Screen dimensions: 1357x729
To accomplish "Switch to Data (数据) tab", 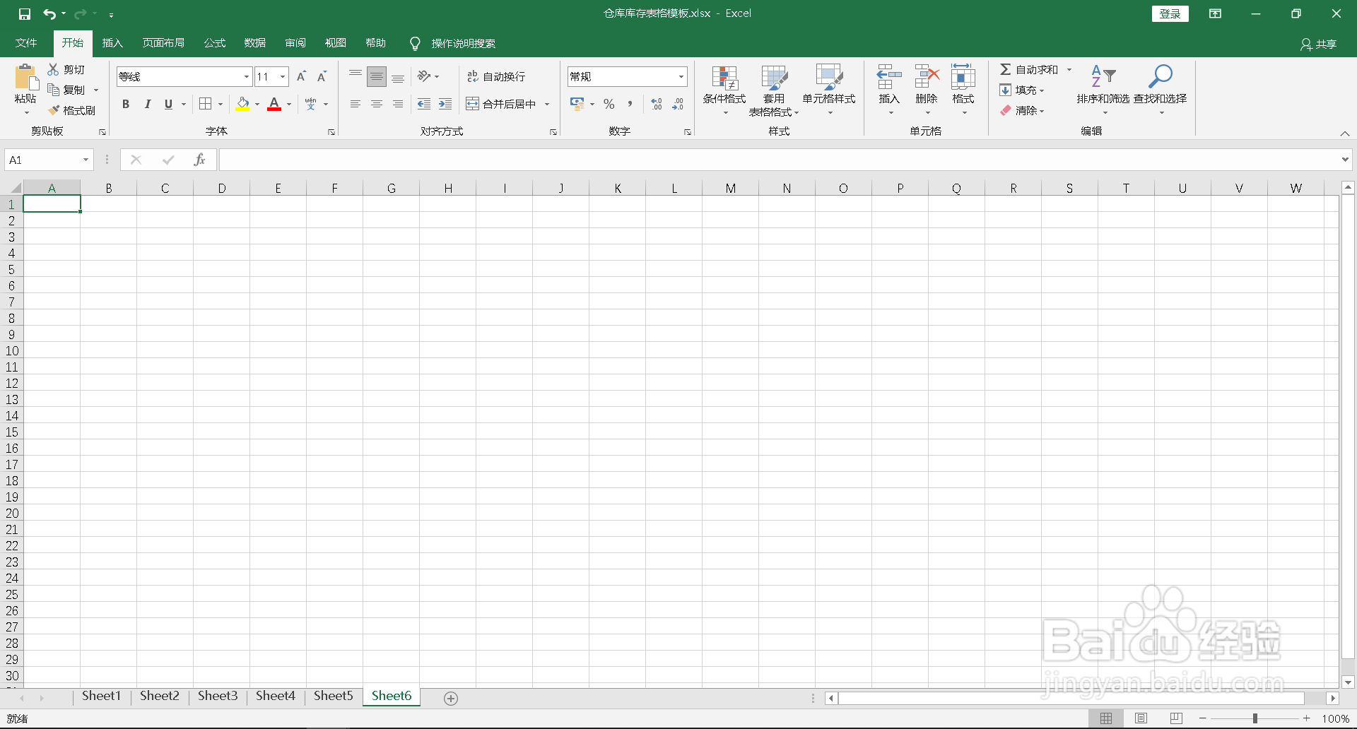I will (x=255, y=43).
